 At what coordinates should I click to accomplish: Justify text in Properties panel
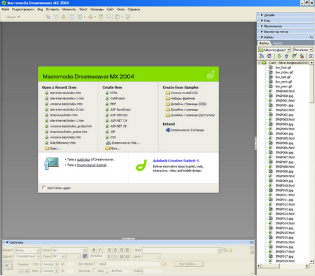point(127,250)
